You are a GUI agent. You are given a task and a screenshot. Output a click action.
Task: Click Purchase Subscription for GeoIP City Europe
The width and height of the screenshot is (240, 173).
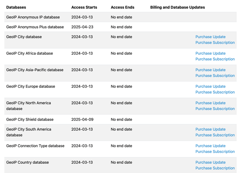tap(215, 92)
